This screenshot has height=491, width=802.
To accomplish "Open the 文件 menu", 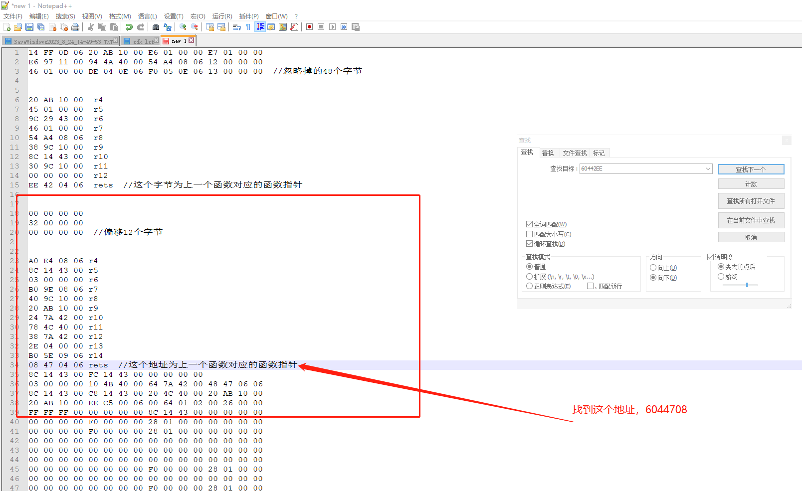I will pyautogui.click(x=13, y=16).
